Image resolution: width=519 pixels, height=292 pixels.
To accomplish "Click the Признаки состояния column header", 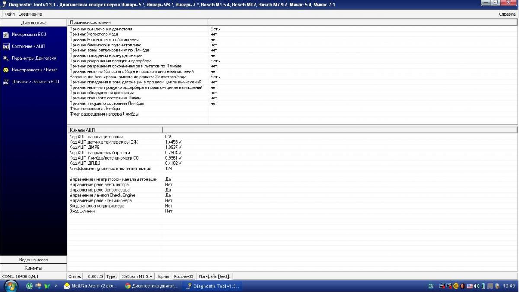I will [138, 22].
